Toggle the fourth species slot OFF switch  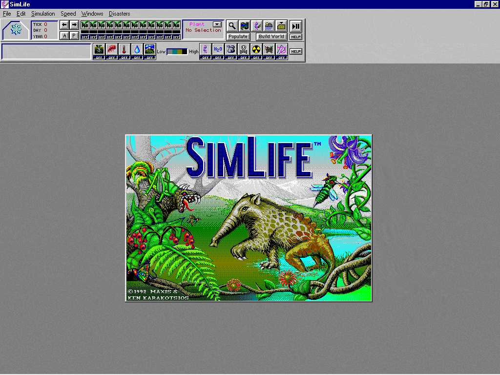coord(109,37)
